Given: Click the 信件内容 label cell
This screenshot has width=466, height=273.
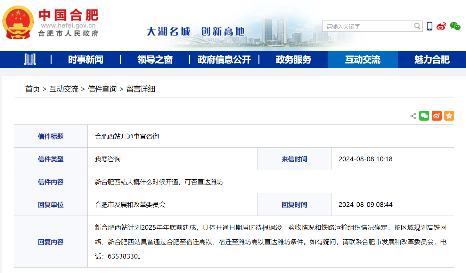Looking at the screenshot, I should click(51, 182).
